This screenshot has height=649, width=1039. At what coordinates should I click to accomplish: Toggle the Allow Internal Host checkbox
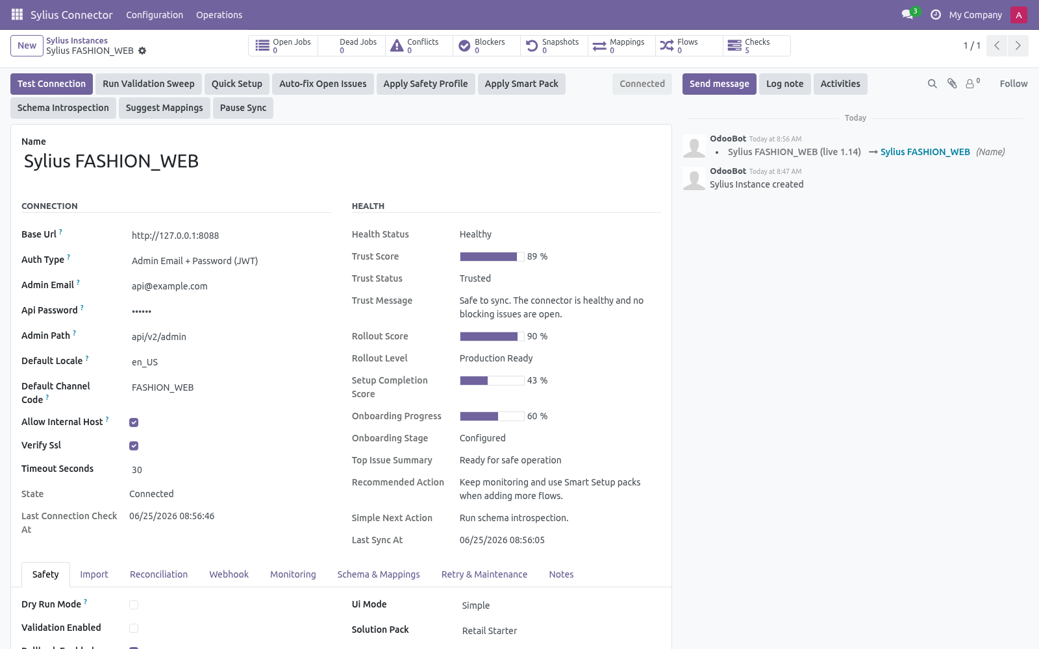[134, 422]
